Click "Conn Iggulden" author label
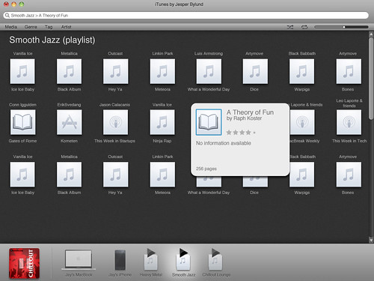This screenshot has width=374, height=281. pyautogui.click(x=22, y=105)
